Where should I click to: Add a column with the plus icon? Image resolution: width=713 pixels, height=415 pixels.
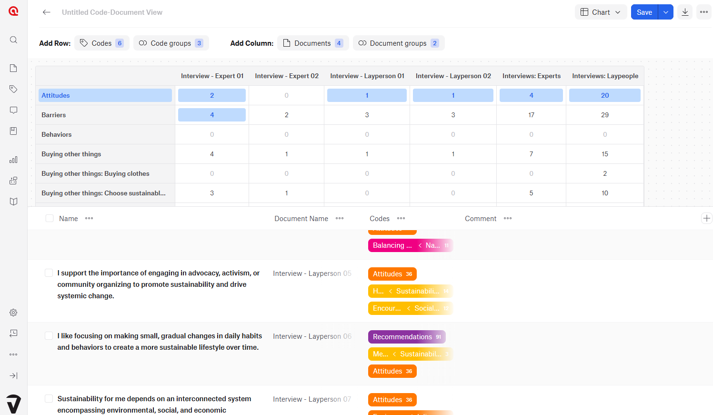pos(707,218)
